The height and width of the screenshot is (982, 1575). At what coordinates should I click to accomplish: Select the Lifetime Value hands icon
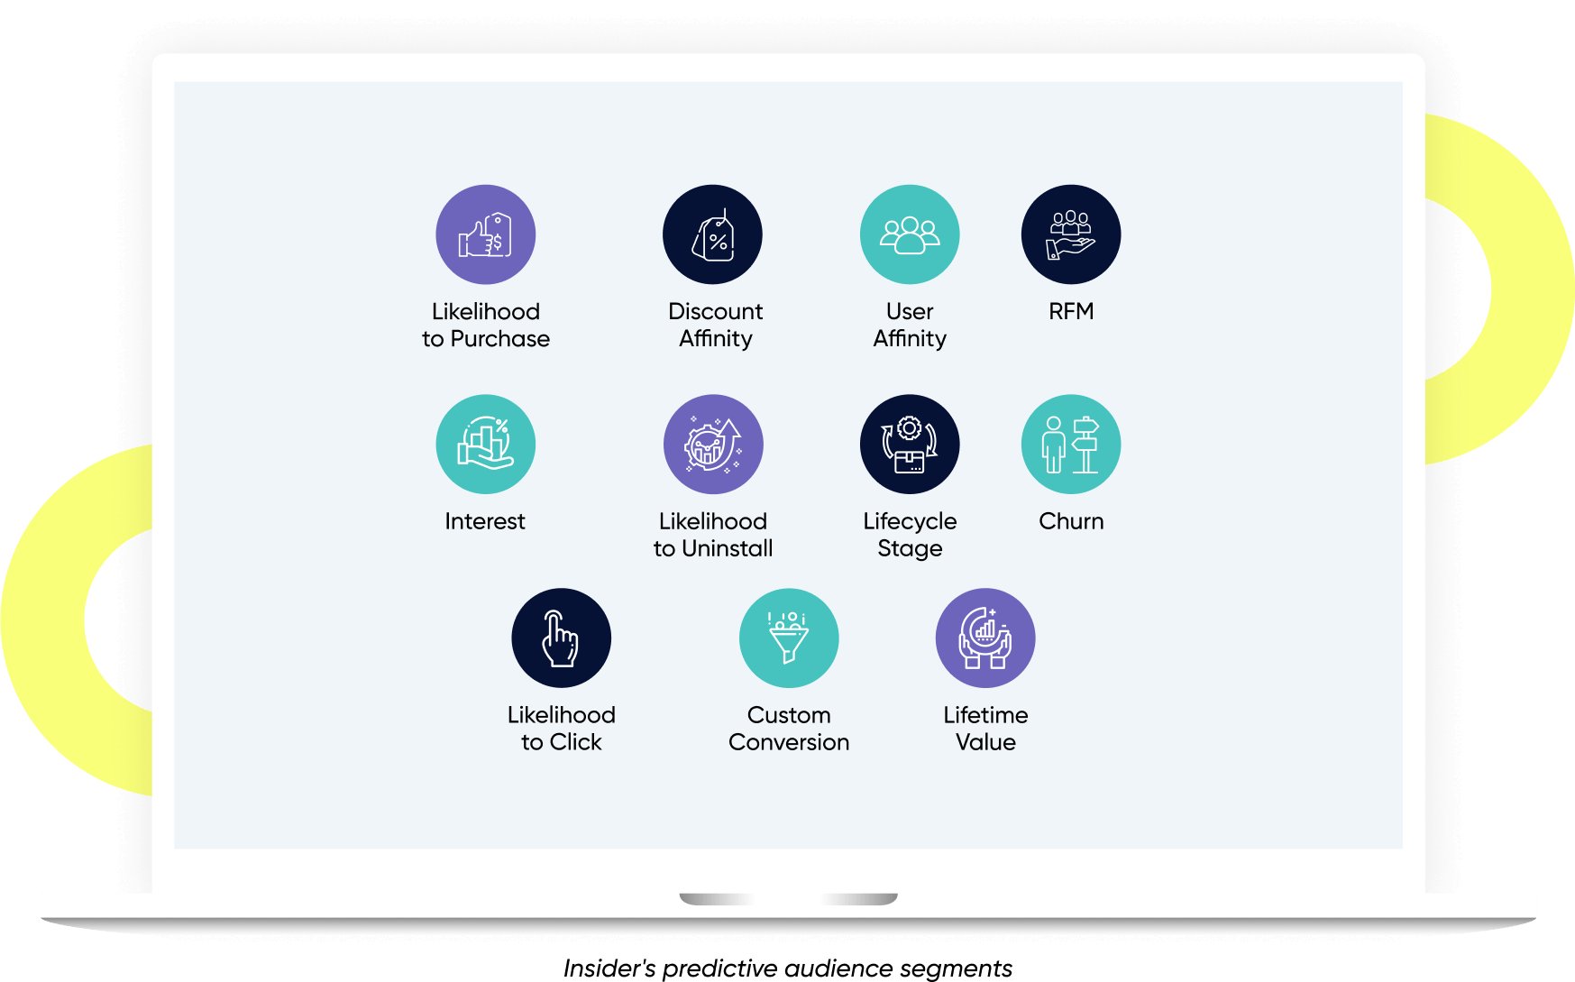tap(984, 638)
